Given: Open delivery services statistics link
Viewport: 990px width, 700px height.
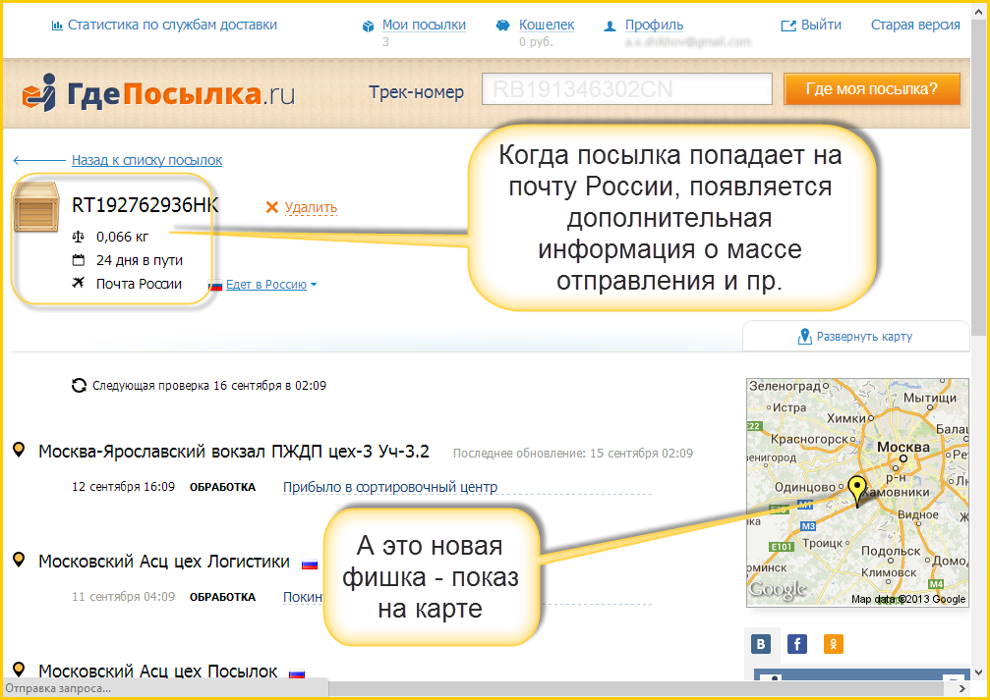Looking at the screenshot, I should [x=172, y=26].
